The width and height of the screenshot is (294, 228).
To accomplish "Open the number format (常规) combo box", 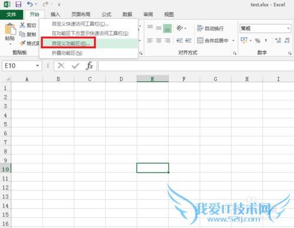I will coord(265,29).
